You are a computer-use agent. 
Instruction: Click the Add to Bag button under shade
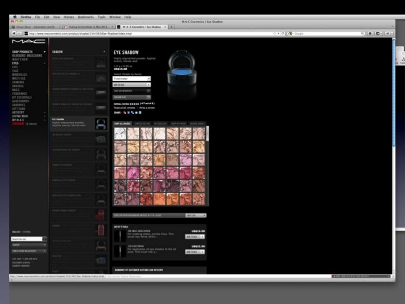(x=132, y=85)
